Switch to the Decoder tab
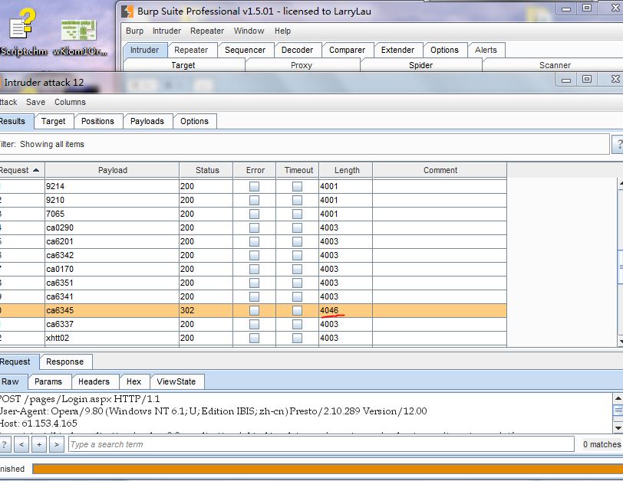This screenshot has width=623, height=481. [297, 50]
